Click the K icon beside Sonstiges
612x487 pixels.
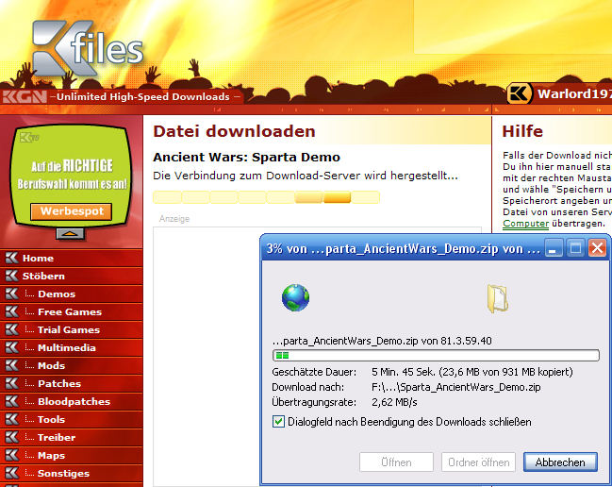click(11, 474)
